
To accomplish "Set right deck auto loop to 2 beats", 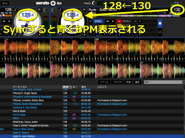I will tap(94, 34).
